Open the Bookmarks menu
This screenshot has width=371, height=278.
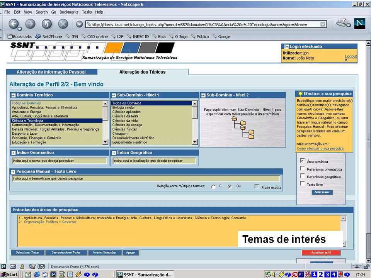click(69, 12)
